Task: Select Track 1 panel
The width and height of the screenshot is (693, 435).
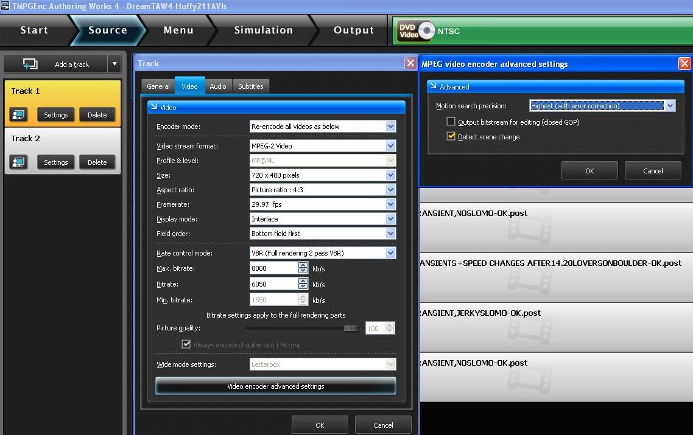Action: click(x=62, y=103)
